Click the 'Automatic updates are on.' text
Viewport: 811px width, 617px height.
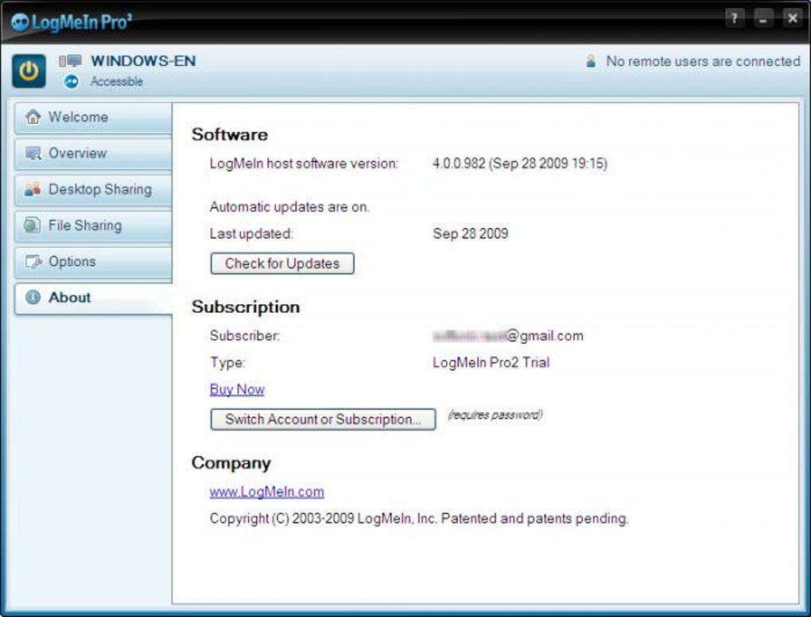(x=289, y=207)
